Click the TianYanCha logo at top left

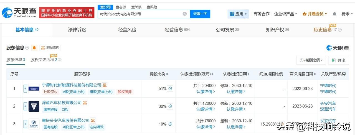(x=19, y=12)
